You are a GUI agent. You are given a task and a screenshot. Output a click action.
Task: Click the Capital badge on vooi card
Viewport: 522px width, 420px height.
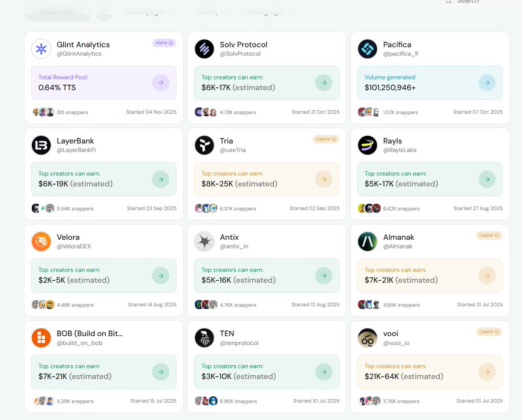coord(489,332)
